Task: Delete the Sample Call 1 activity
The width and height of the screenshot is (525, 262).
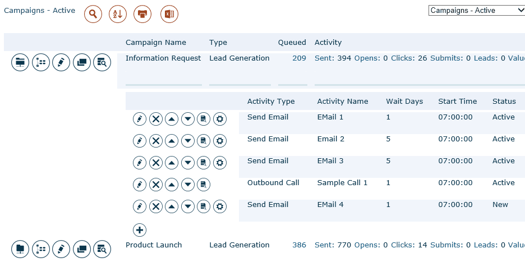Action: pos(156,185)
